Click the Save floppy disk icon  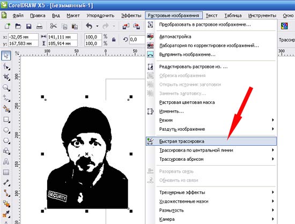[29, 26]
